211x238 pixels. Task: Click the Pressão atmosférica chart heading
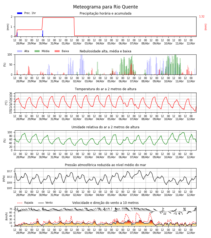105,165
